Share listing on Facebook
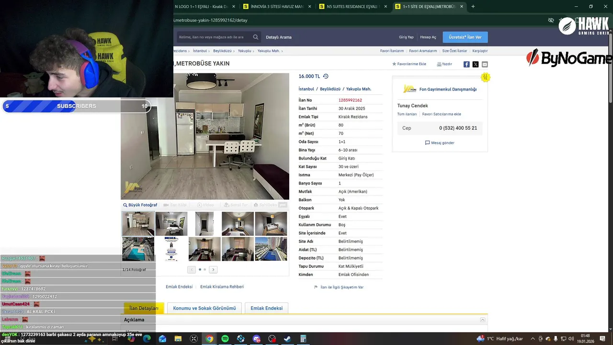Screen dimensions: 613x345 click(x=466, y=64)
